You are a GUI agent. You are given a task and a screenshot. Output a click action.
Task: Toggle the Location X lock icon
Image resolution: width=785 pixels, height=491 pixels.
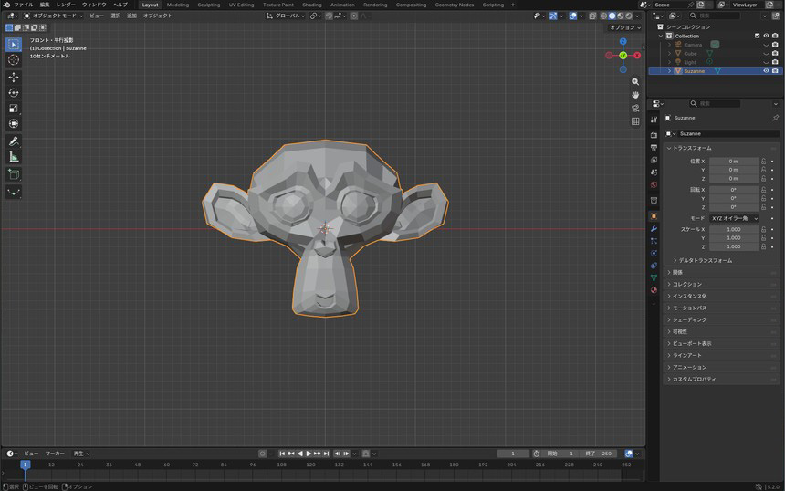[763, 162]
